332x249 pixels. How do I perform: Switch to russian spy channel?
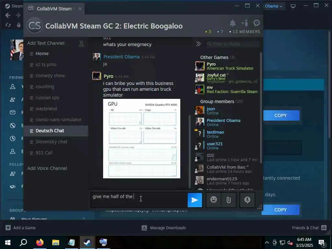[x=56, y=98]
